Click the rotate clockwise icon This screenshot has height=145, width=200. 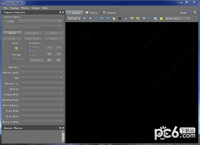(x=108, y=19)
